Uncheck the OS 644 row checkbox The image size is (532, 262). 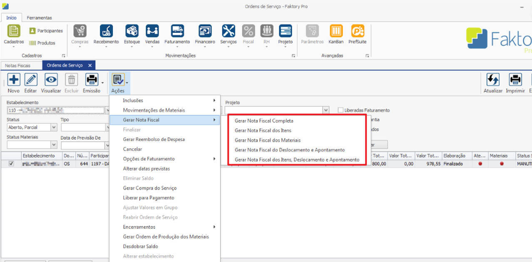coord(11,164)
